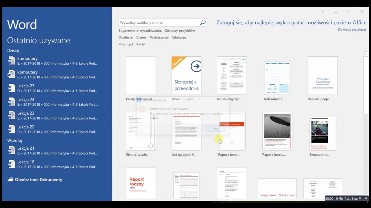Create a Pusty dokument blank document
This screenshot has height=208, width=371.
(141, 76)
